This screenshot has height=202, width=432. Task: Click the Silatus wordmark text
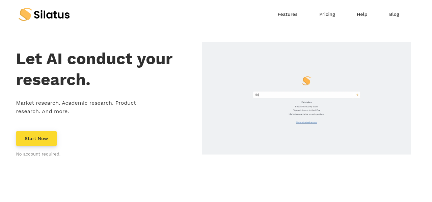tap(52, 14)
